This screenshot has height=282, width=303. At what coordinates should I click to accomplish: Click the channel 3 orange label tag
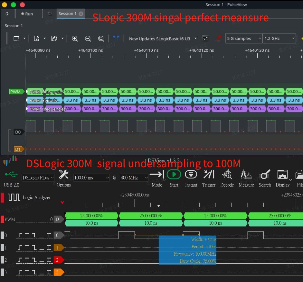(x=59, y=272)
